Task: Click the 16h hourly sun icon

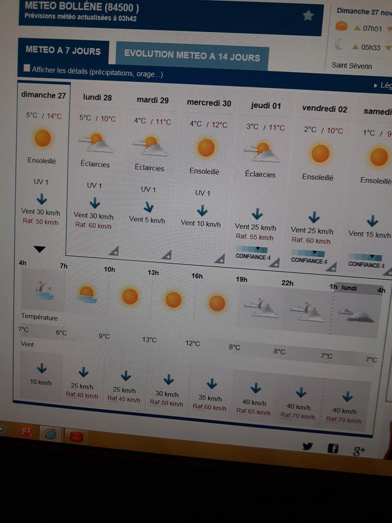Action: click(x=217, y=303)
